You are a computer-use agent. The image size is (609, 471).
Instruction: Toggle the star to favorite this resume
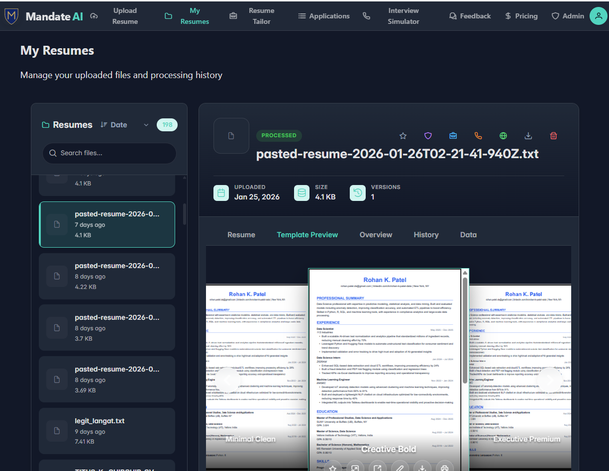pos(403,135)
